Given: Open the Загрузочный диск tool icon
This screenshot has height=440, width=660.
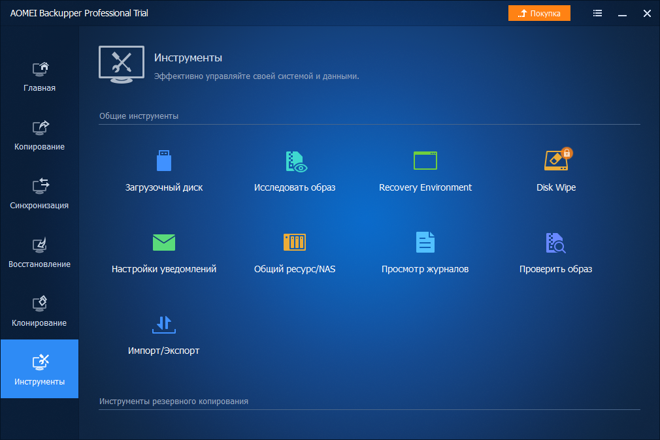Looking at the screenshot, I should point(164,161).
